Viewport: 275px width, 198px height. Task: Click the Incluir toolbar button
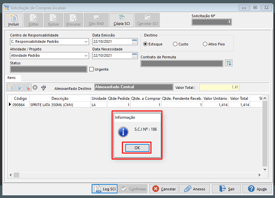coord(14,20)
